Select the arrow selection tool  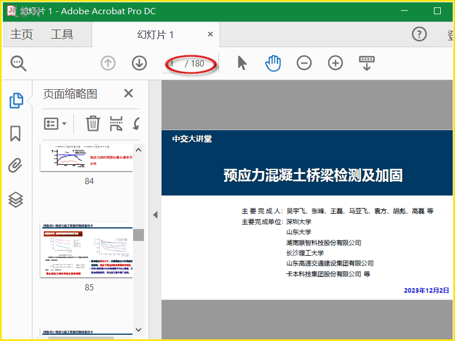point(242,63)
